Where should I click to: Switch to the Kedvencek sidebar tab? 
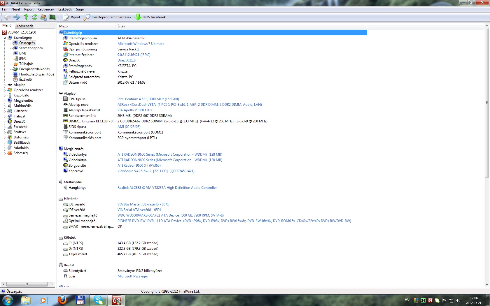pyautogui.click(x=25, y=26)
